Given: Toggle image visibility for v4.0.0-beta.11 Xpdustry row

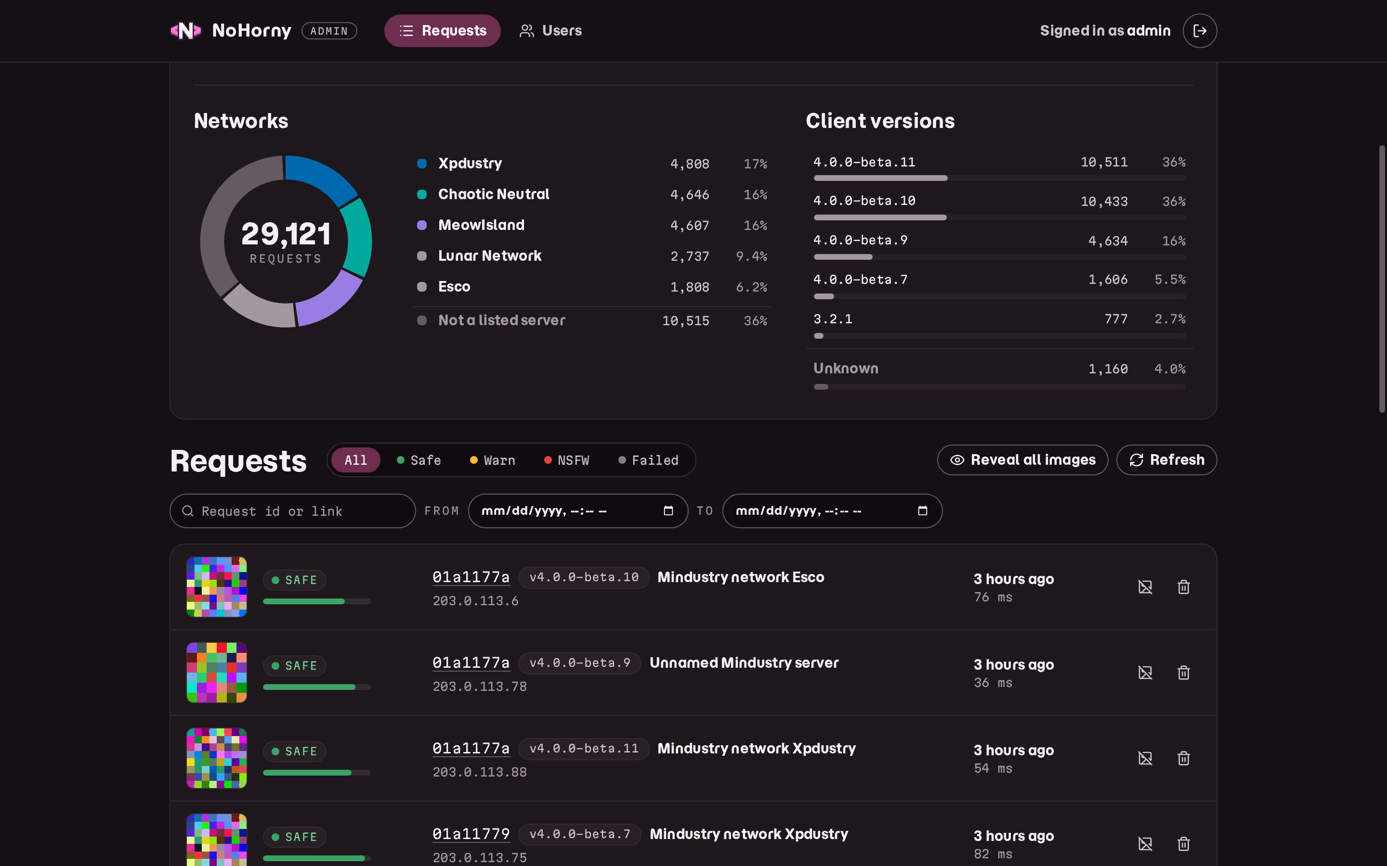Looking at the screenshot, I should [x=1145, y=758].
